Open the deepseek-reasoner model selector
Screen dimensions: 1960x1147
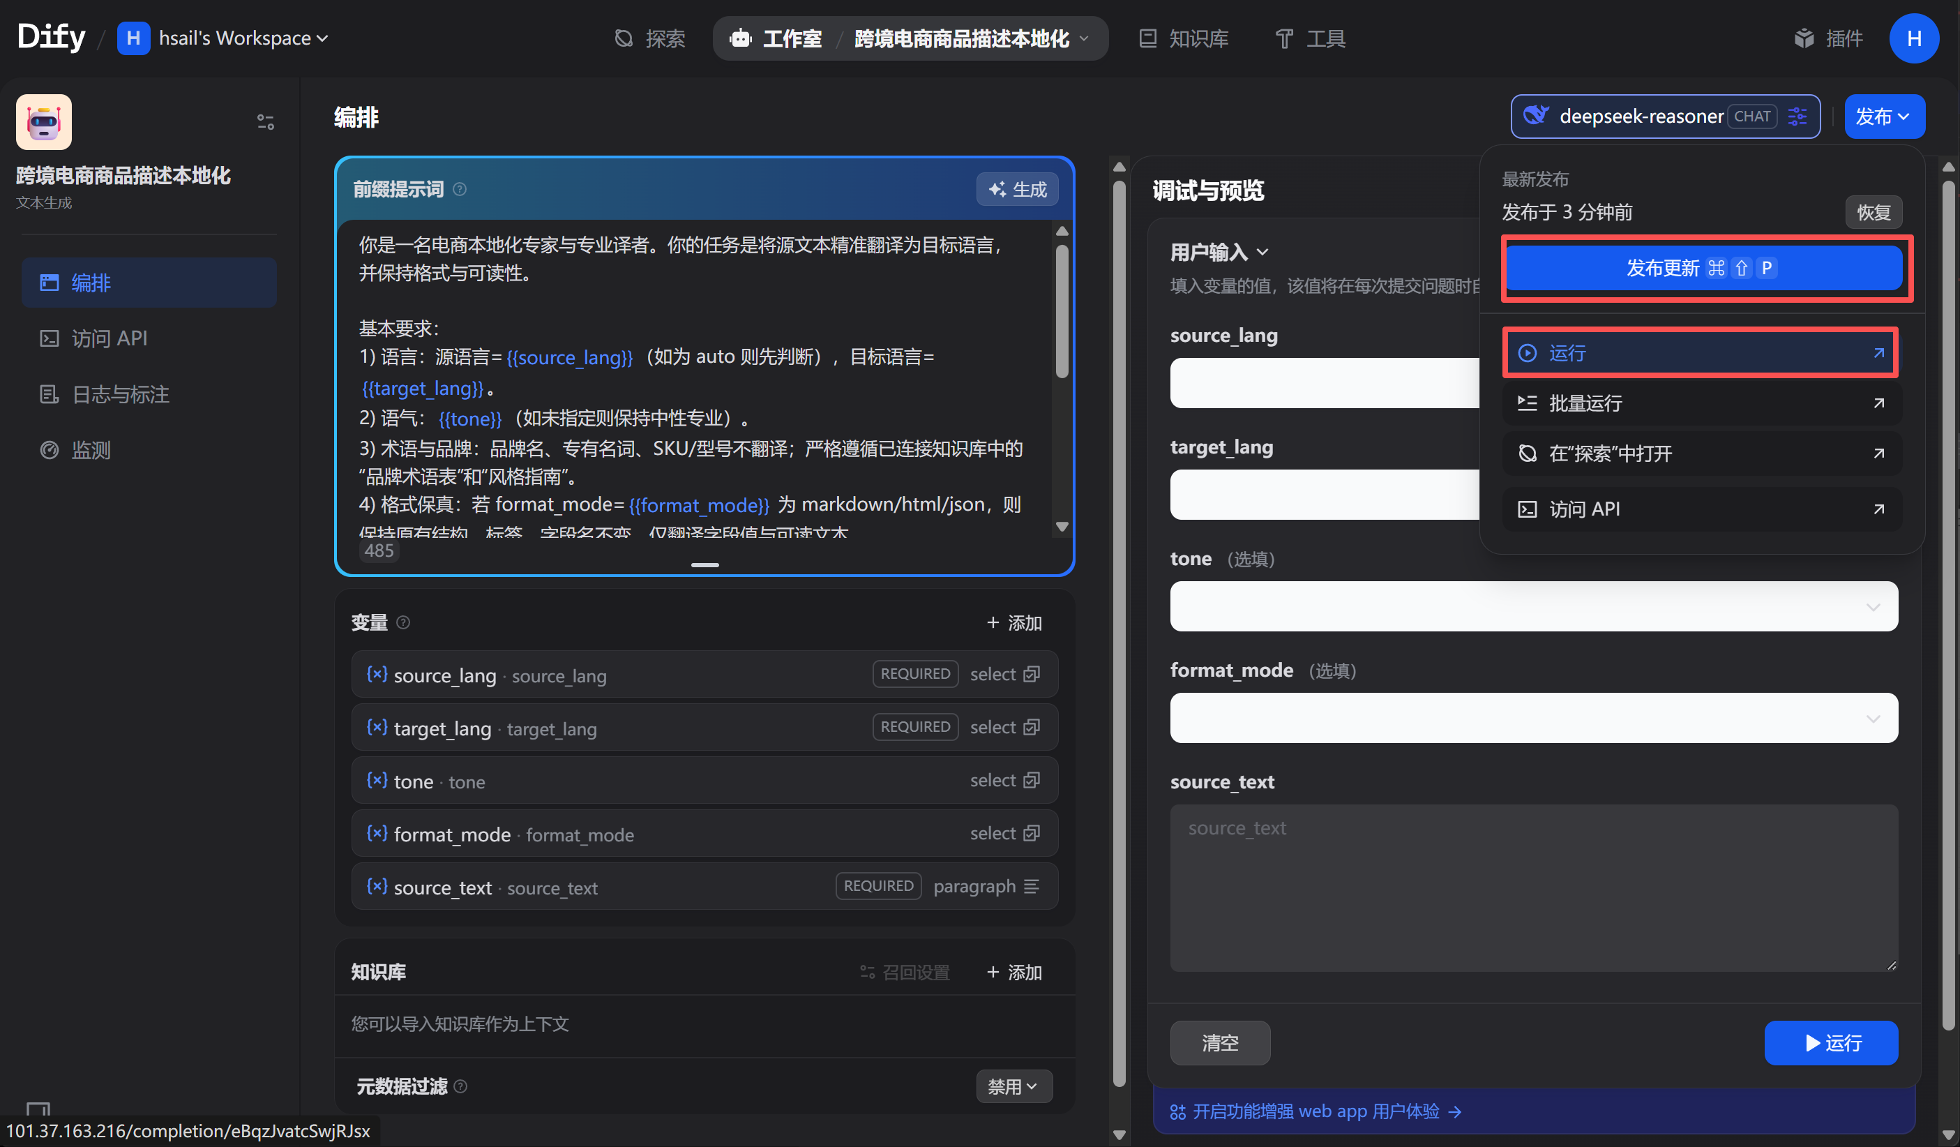tap(1665, 117)
